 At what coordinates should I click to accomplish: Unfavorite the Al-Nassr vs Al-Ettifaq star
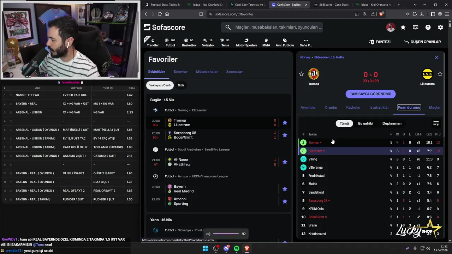[x=285, y=162]
